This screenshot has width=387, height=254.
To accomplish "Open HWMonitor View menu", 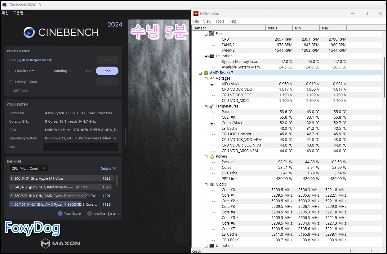I will point(207,21).
